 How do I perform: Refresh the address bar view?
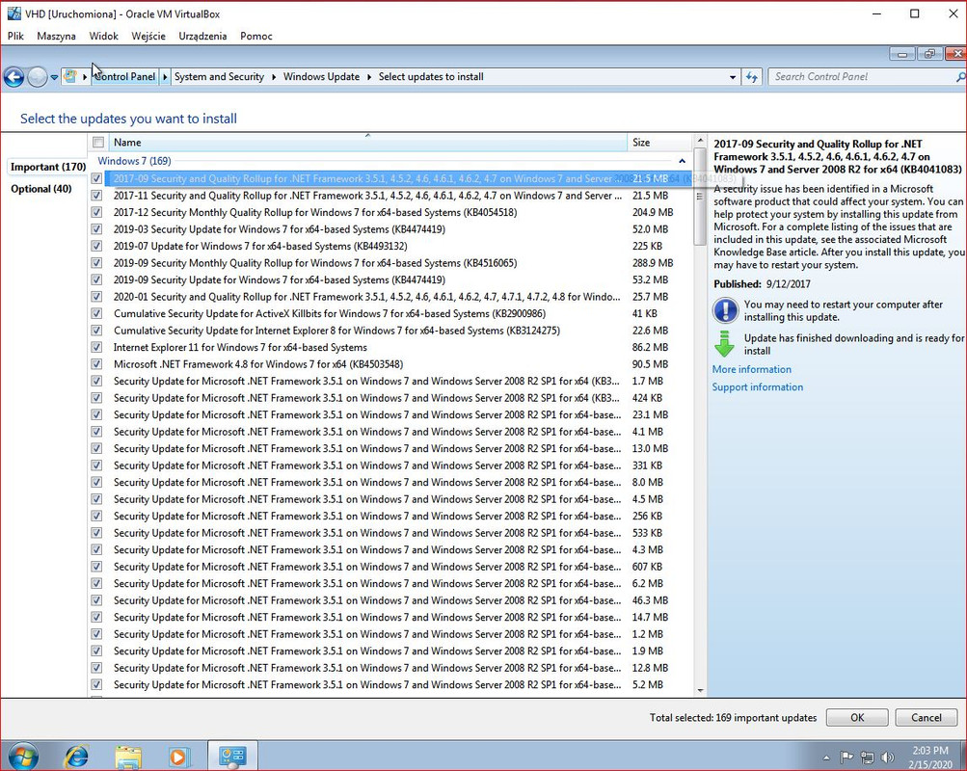click(751, 77)
